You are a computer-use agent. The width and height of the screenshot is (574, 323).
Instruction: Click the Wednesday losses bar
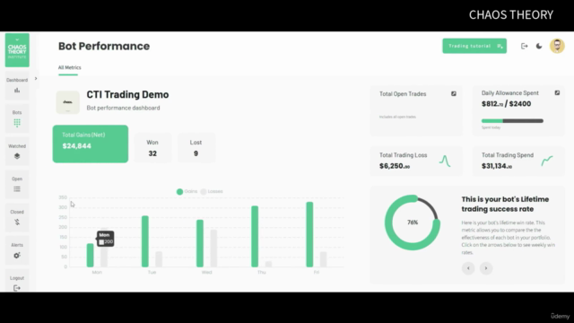tap(213, 249)
